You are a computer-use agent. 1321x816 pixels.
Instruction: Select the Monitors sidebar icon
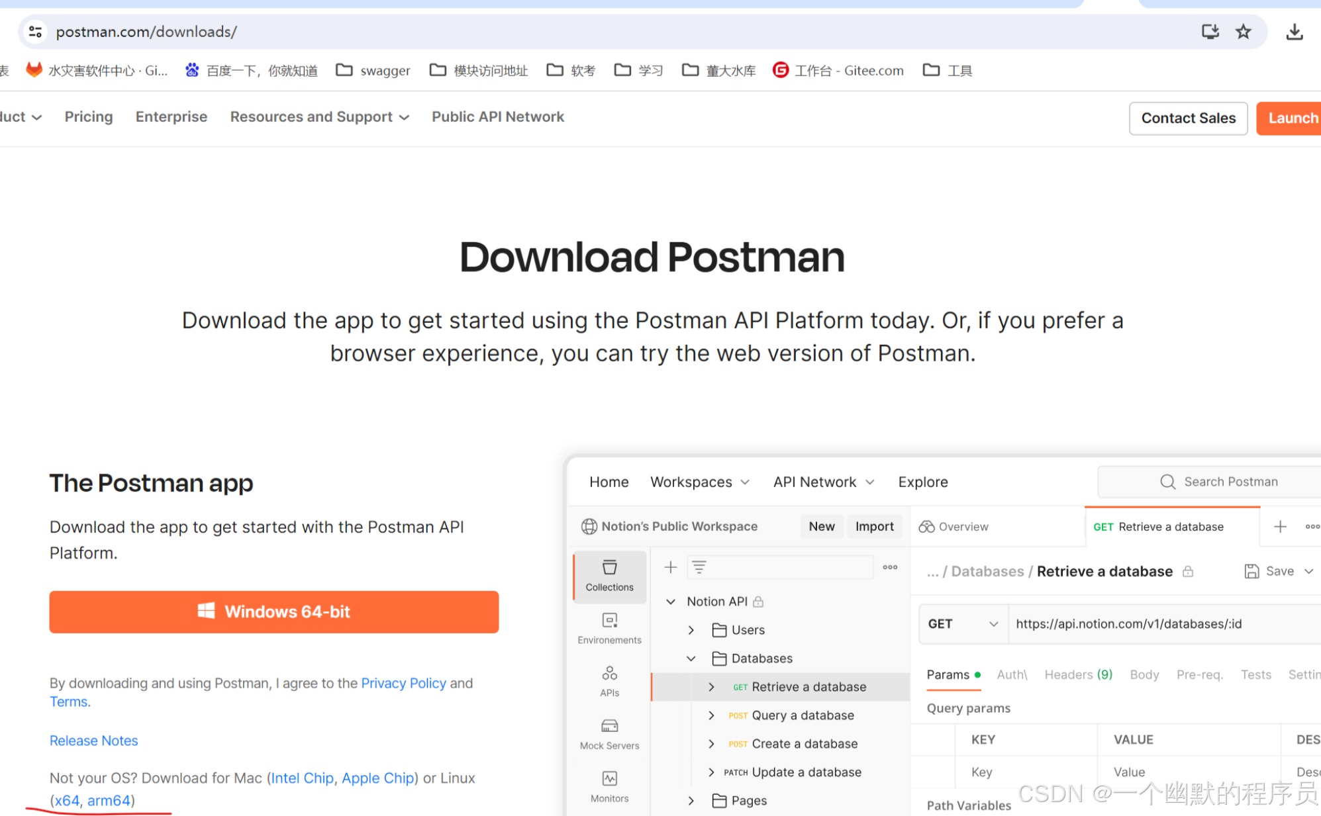(609, 787)
